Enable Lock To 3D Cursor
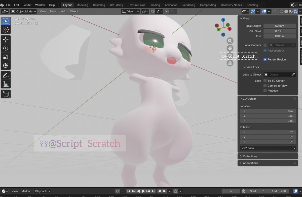This screenshot has height=197, width=302. [x=265, y=81]
